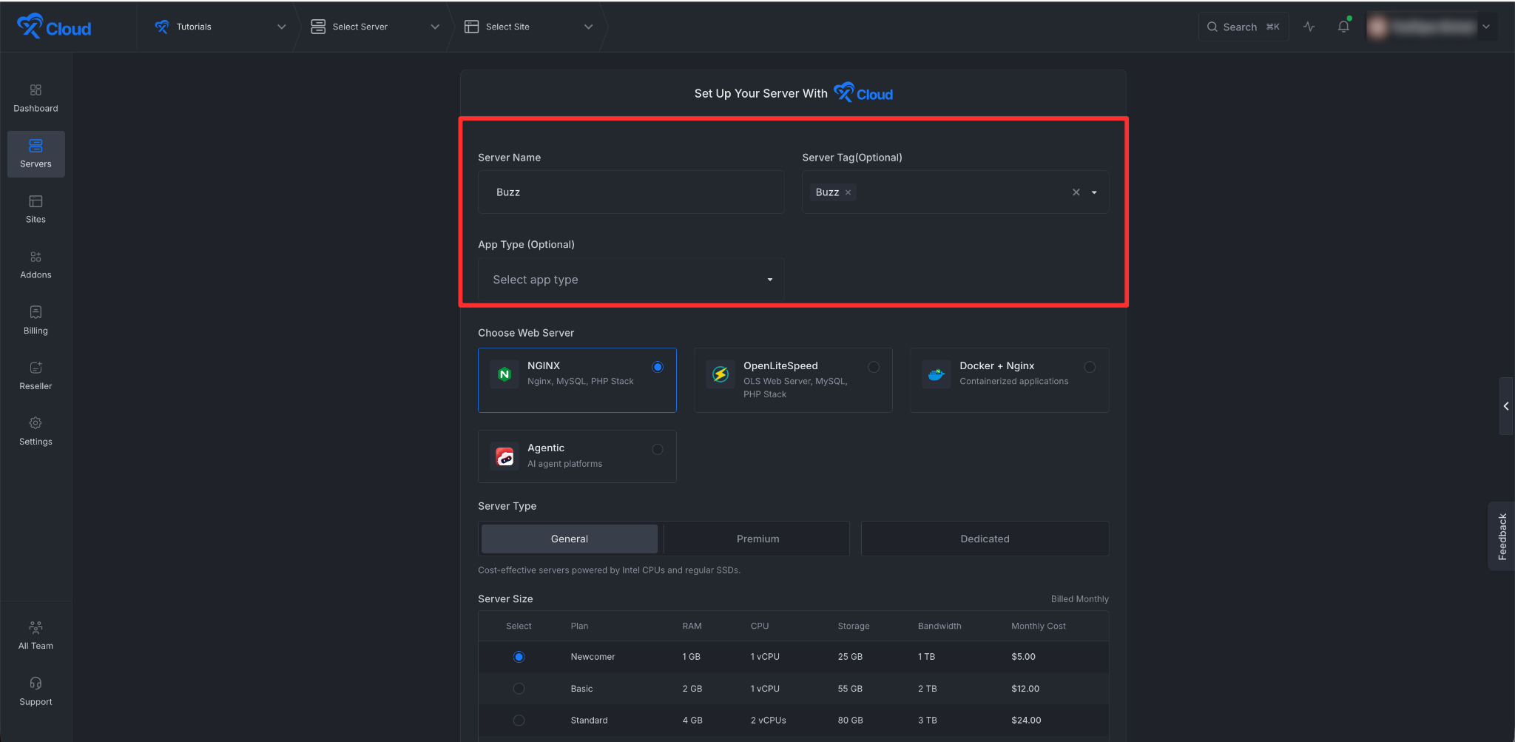The height and width of the screenshot is (742, 1515).
Task: Open the user account dropdown chevron
Action: click(1486, 27)
